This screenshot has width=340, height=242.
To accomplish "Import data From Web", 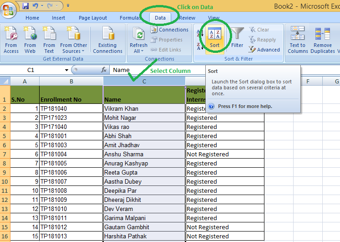I will click(30, 40).
